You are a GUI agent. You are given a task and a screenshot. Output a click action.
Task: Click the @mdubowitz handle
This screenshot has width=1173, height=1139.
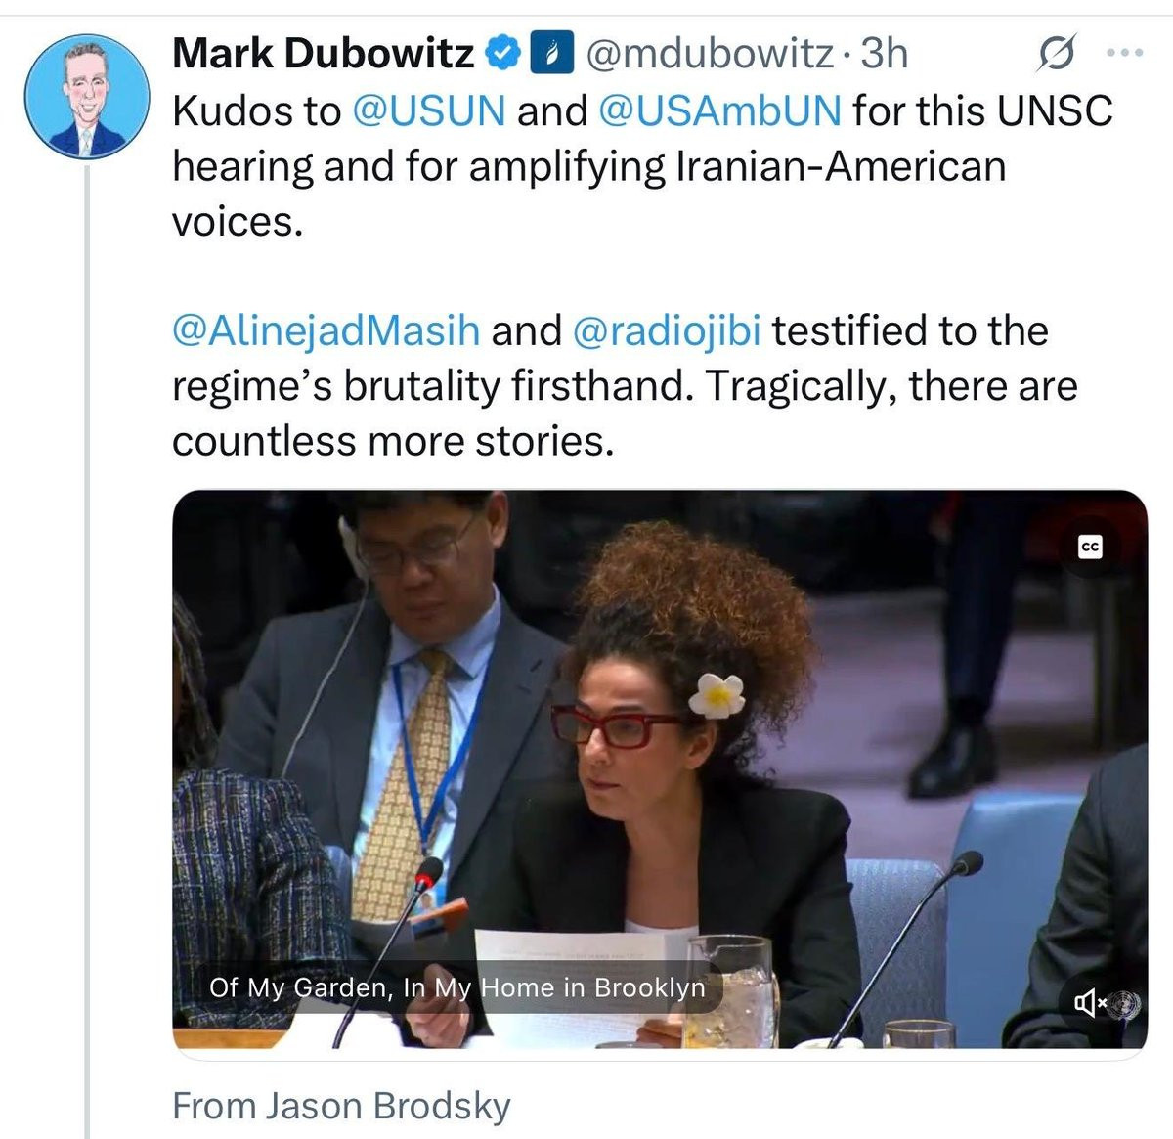(x=709, y=54)
